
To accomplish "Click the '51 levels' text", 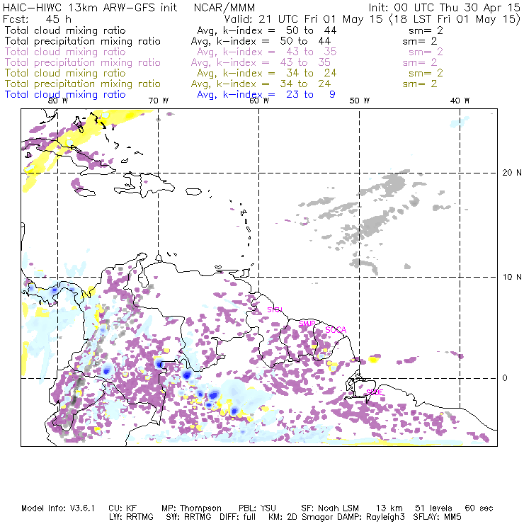I will 433,508.
